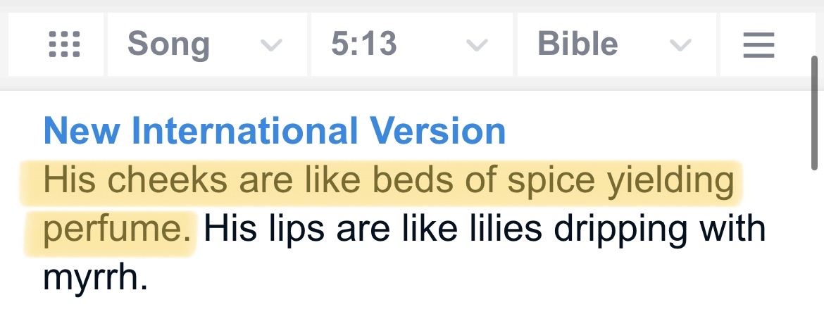
Task: Expand the 5:13 verse chevron arrow
Action: click(x=477, y=46)
